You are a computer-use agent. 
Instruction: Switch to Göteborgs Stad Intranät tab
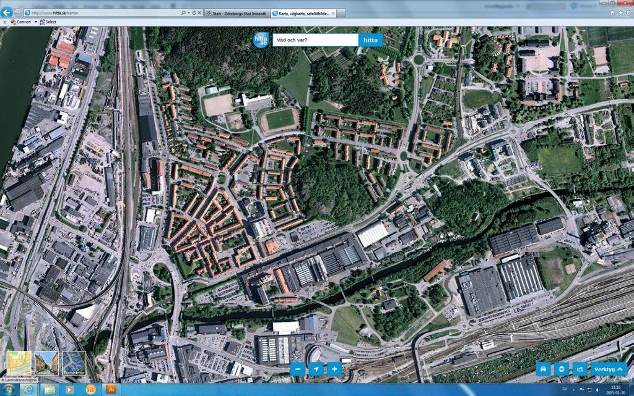[x=237, y=14]
